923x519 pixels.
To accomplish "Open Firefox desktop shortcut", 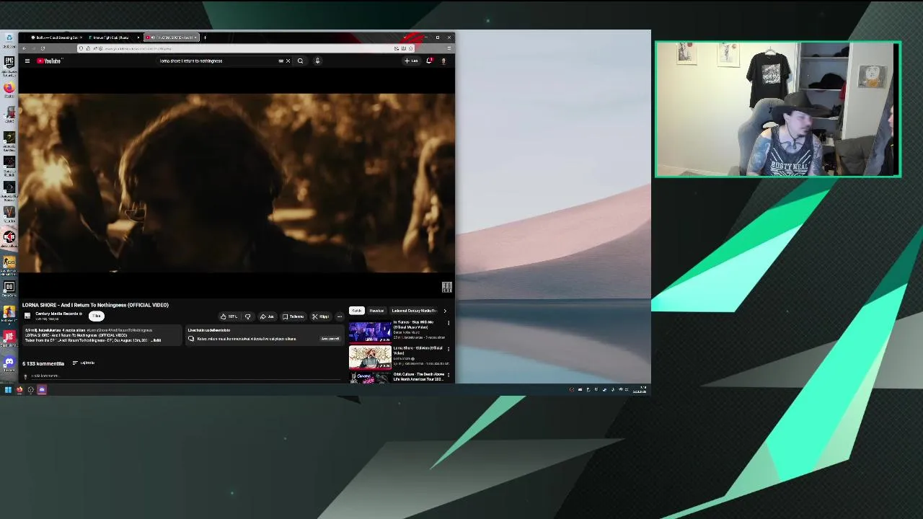I will [x=9, y=89].
